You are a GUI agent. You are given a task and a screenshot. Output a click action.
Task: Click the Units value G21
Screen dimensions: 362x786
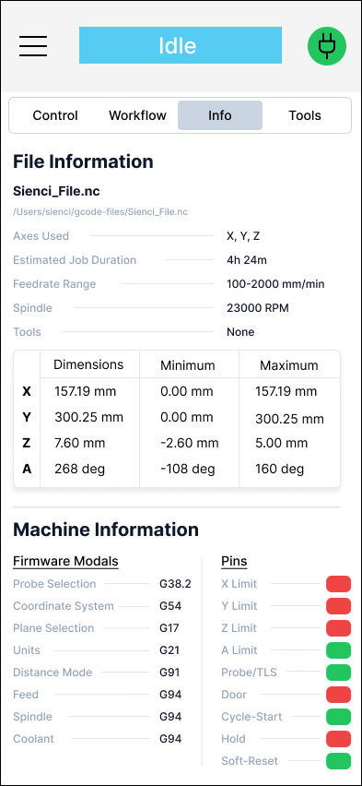click(169, 650)
